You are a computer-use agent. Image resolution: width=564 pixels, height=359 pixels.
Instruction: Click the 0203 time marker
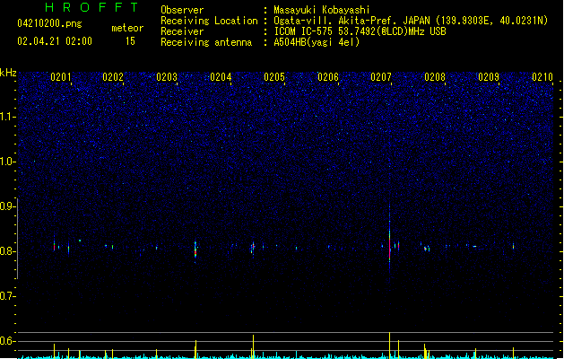point(167,77)
